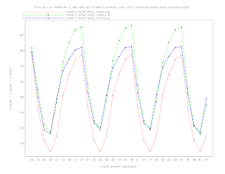Click x-axis tick label 72
This screenshot has width=225, height=174.
click(x=181, y=160)
